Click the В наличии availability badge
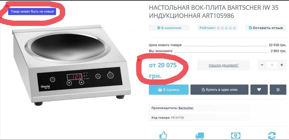The width and height of the screenshot is (289, 140). click(x=169, y=28)
